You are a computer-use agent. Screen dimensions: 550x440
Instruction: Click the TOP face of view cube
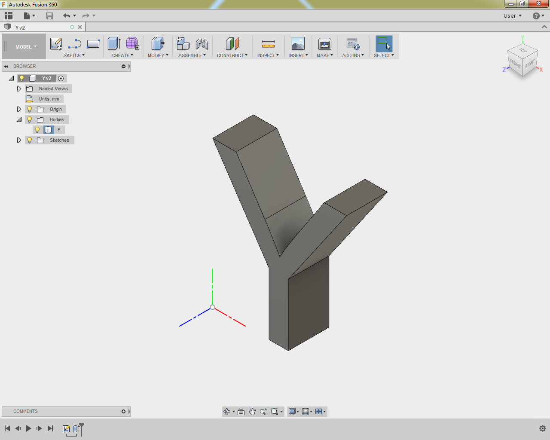tap(522, 51)
